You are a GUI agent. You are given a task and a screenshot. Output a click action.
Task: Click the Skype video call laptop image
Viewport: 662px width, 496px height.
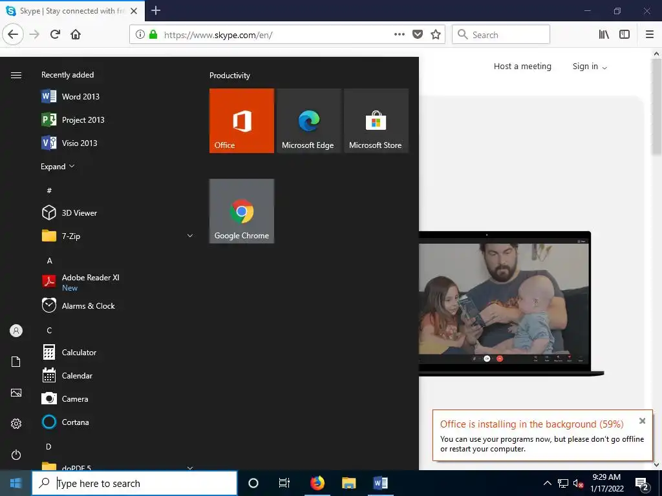(x=511, y=304)
